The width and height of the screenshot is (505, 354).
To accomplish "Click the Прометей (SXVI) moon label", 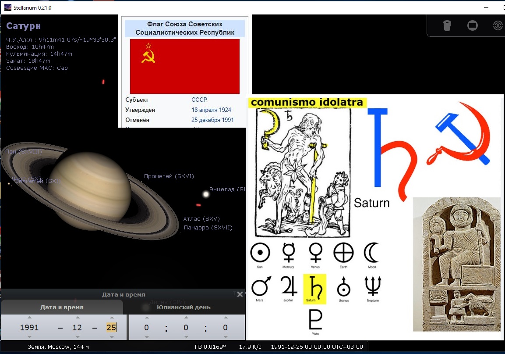I will (x=169, y=176).
